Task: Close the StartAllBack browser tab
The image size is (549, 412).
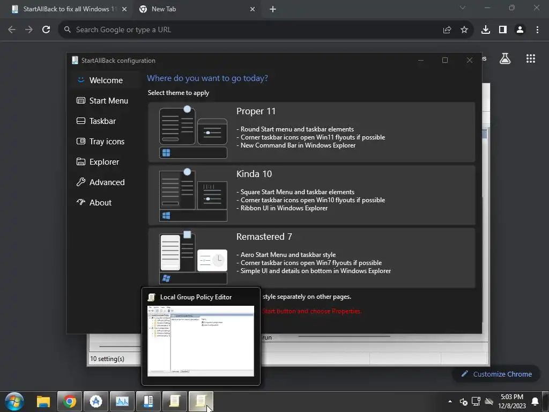Action: pyautogui.click(x=124, y=9)
